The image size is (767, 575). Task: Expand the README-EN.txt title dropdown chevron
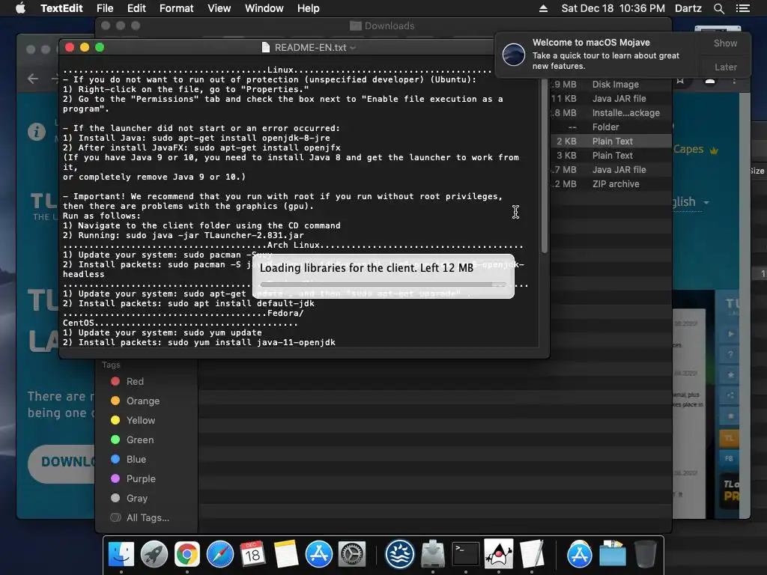pos(353,48)
